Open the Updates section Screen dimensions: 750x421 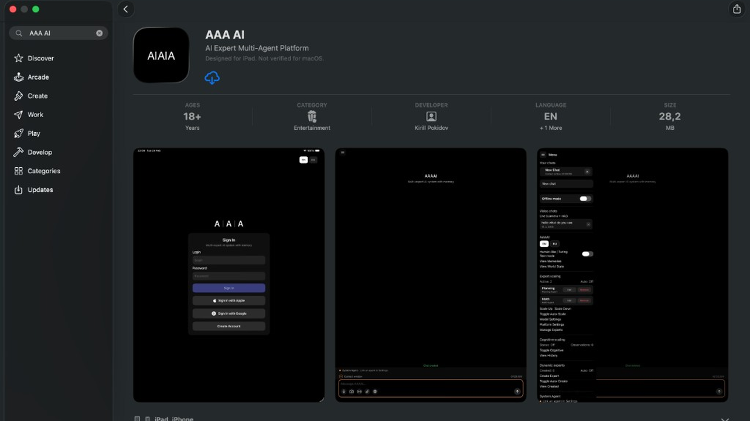[x=40, y=189]
